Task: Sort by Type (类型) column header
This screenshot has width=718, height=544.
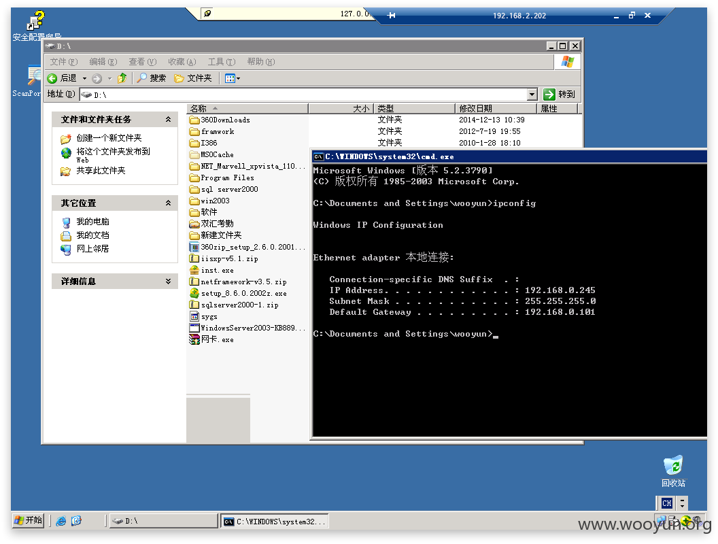Action: point(415,109)
